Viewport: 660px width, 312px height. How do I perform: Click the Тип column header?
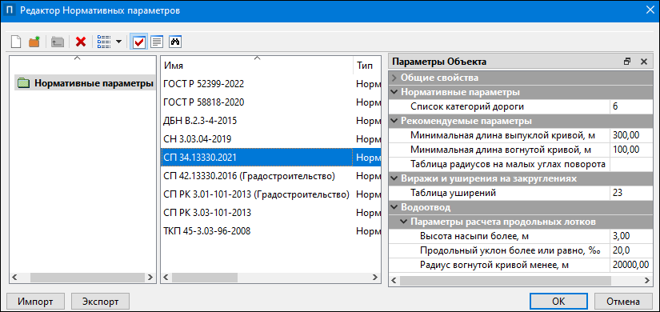pos(367,66)
